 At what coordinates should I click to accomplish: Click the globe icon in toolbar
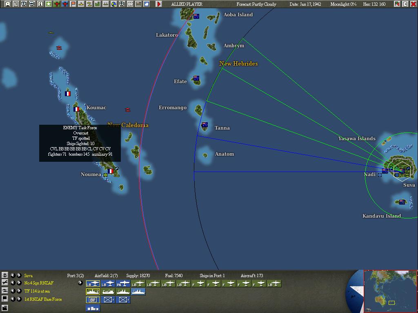[114, 4]
